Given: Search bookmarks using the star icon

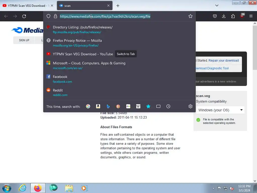Looking at the screenshot, I should [x=148, y=106].
